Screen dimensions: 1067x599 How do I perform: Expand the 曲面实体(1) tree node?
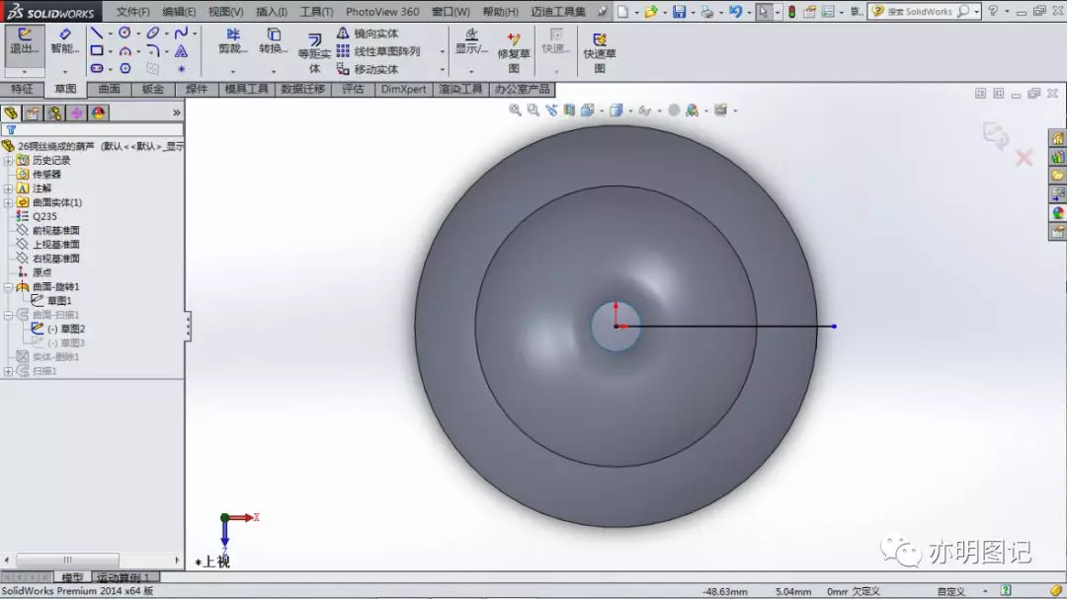[x=8, y=202]
